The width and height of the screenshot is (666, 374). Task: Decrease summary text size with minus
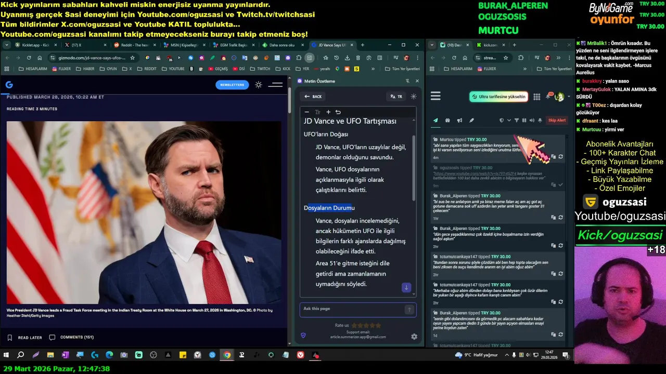click(x=307, y=112)
